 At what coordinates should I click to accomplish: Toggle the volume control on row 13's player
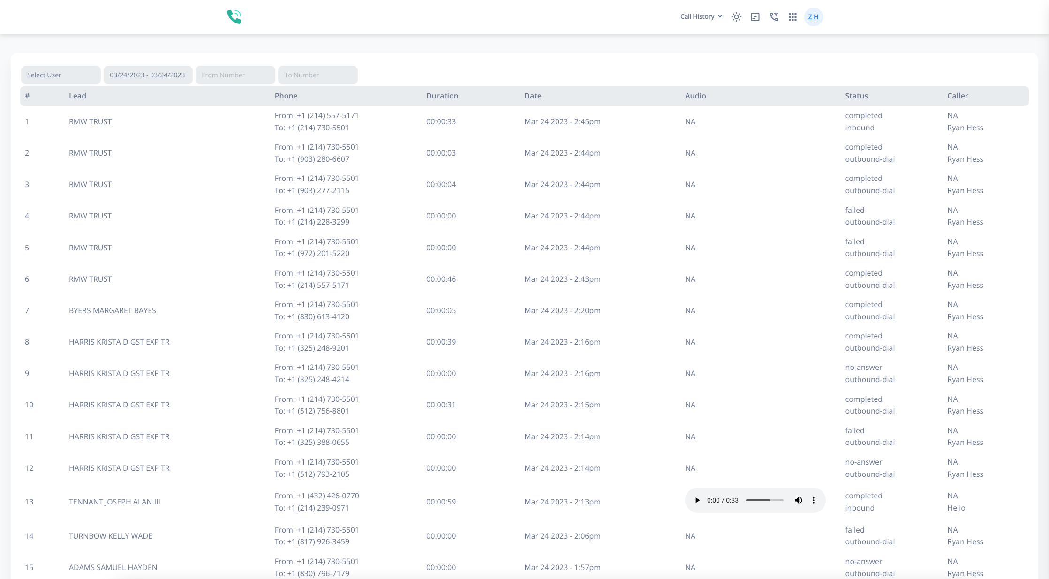799,500
